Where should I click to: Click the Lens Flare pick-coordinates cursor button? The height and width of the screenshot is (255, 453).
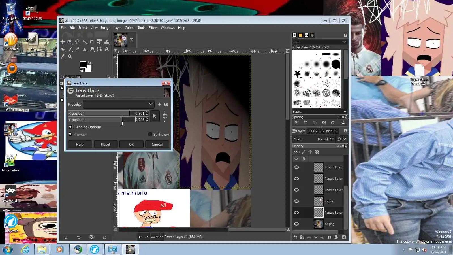click(155, 116)
